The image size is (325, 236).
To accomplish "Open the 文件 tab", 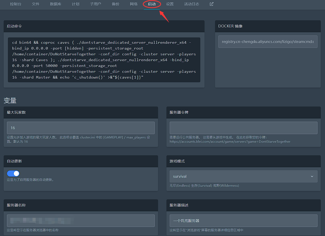I will tap(35, 4).
